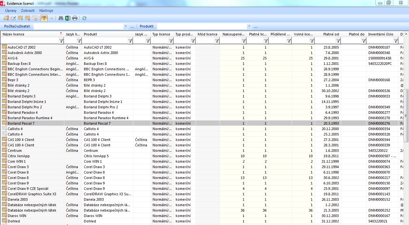Open filter funnel for Produkt column
Viewport: 409px width, 225px height.
tap(130, 41)
